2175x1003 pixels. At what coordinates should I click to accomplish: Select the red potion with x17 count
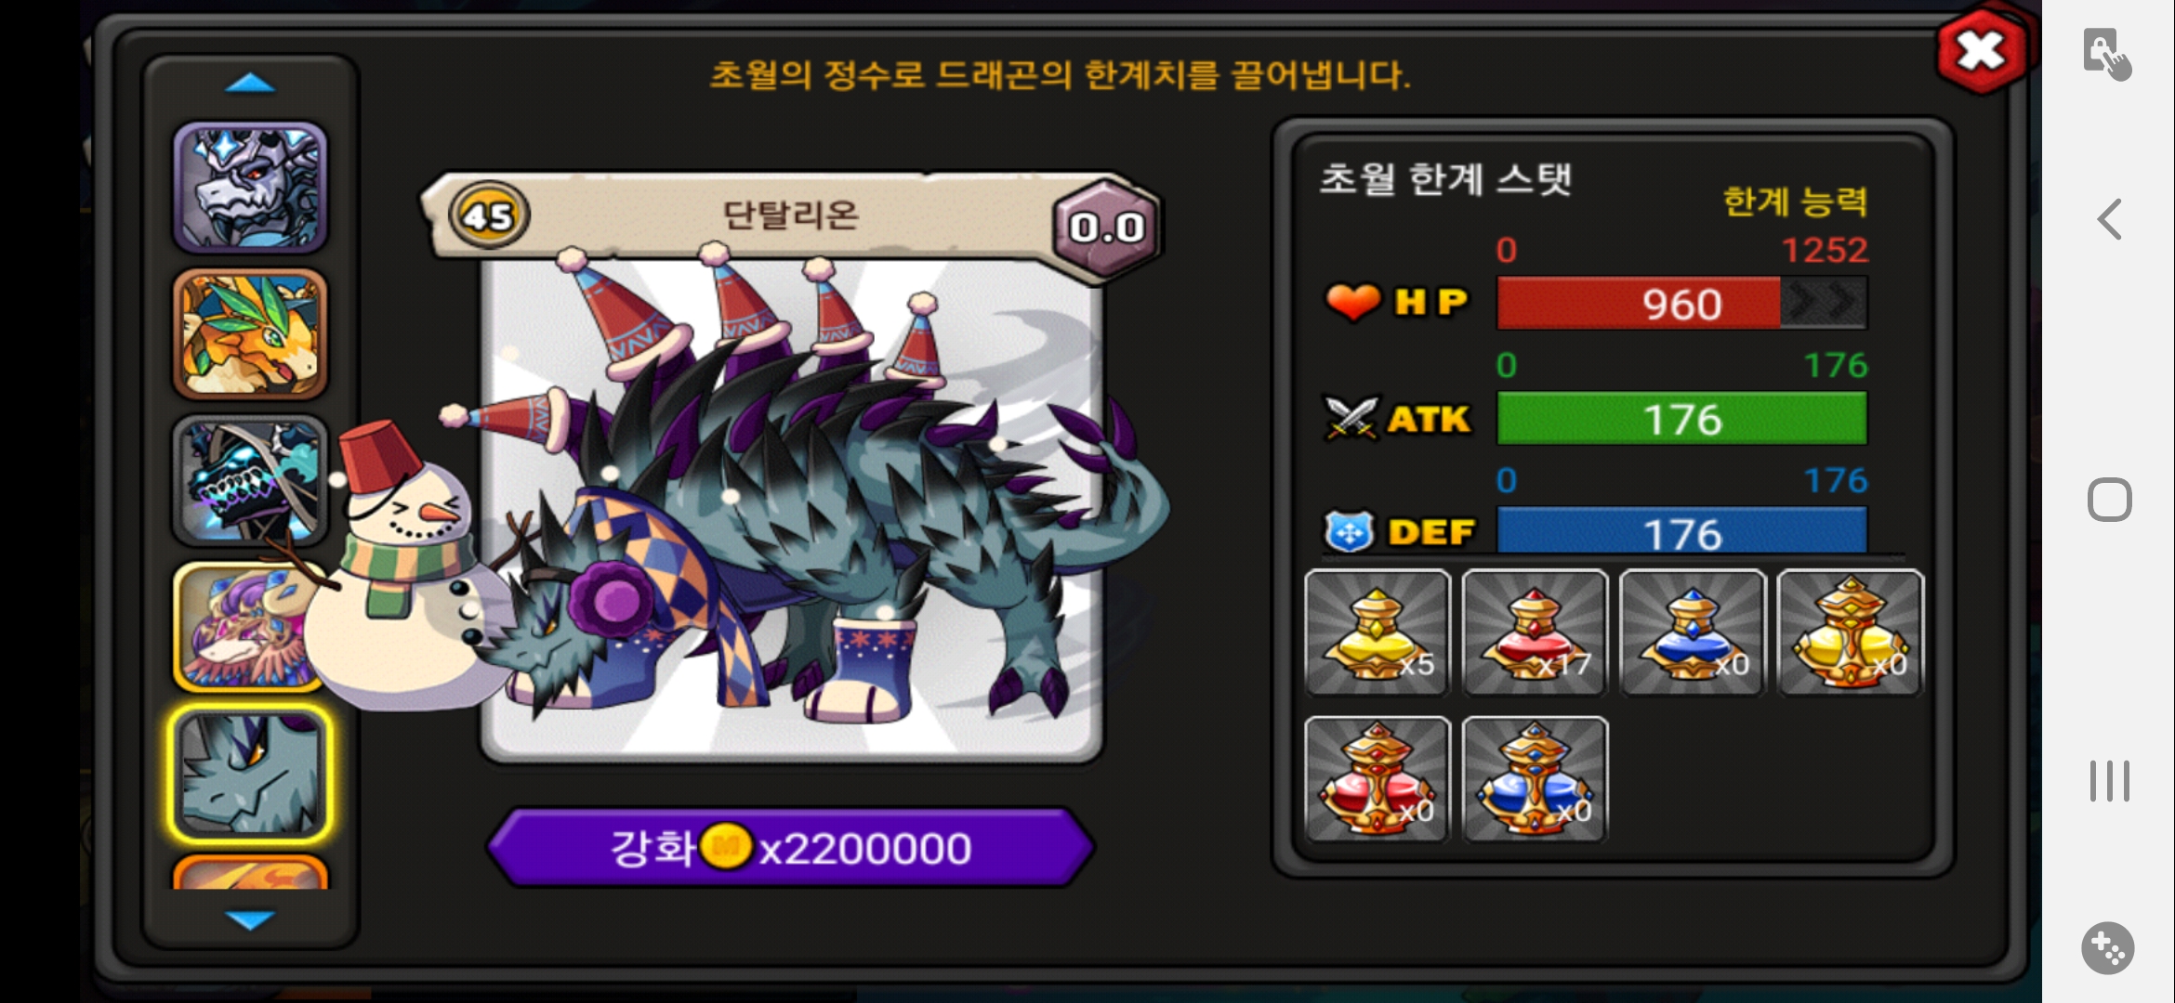point(1535,632)
